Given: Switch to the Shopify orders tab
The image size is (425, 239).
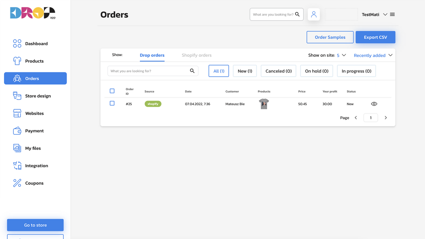Looking at the screenshot, I should coord(197,55).
